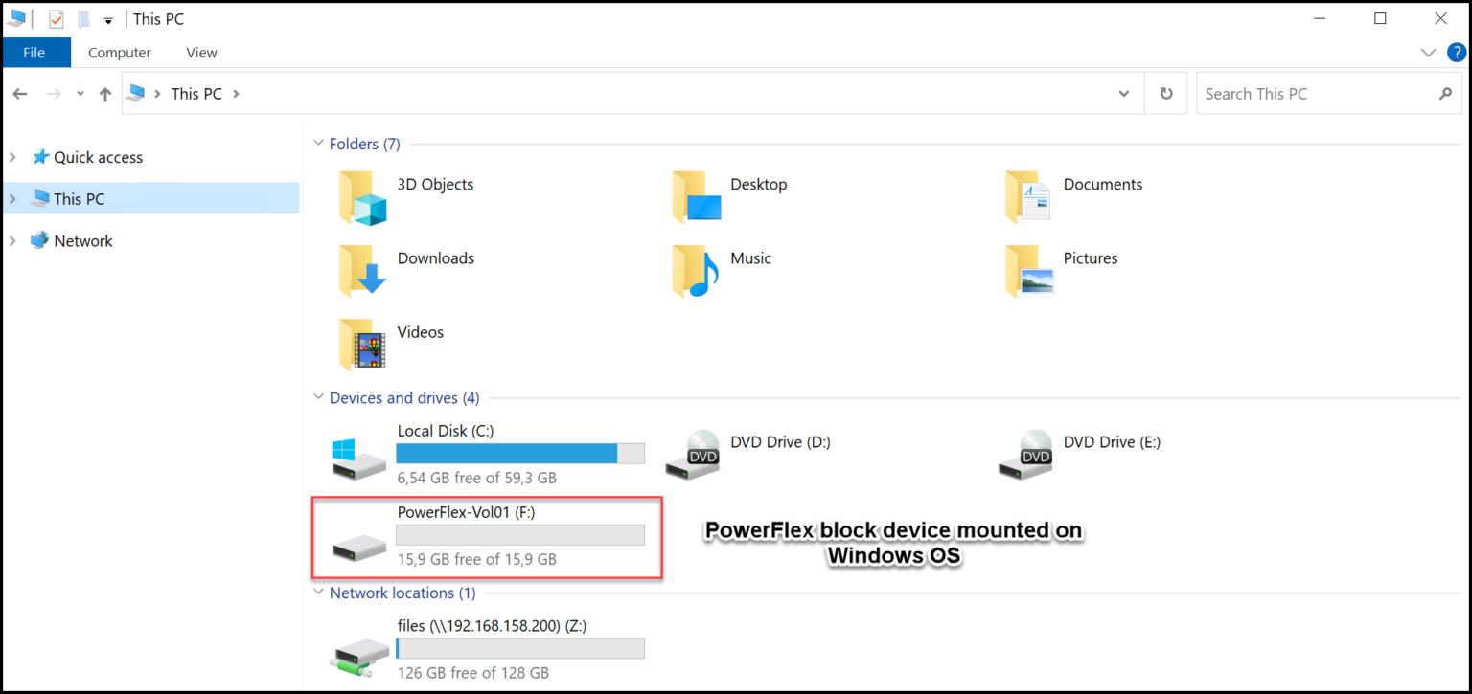Viewport: 1472px width, 694px height.
Task: Click inside the Search This PC box
Action: (1322, 93)
